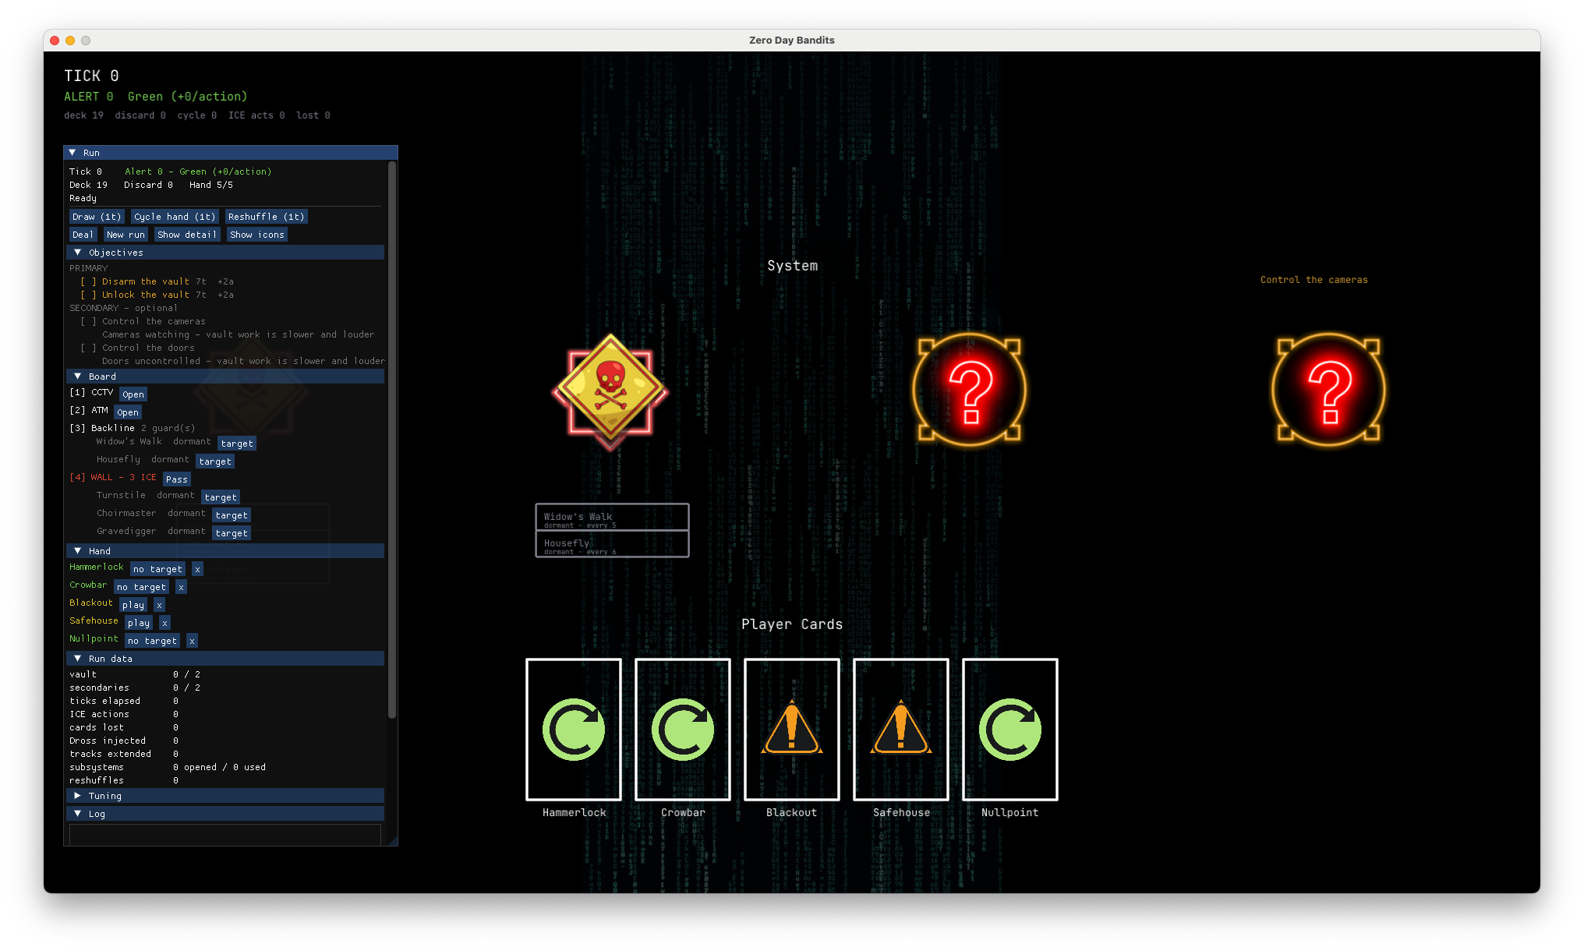Click the Log text field

coord(225,834)
